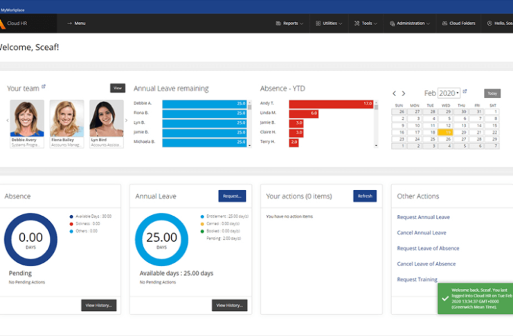Select highlighted date 19 in calendar
This screenshot has width=513, height=336.
445,132
